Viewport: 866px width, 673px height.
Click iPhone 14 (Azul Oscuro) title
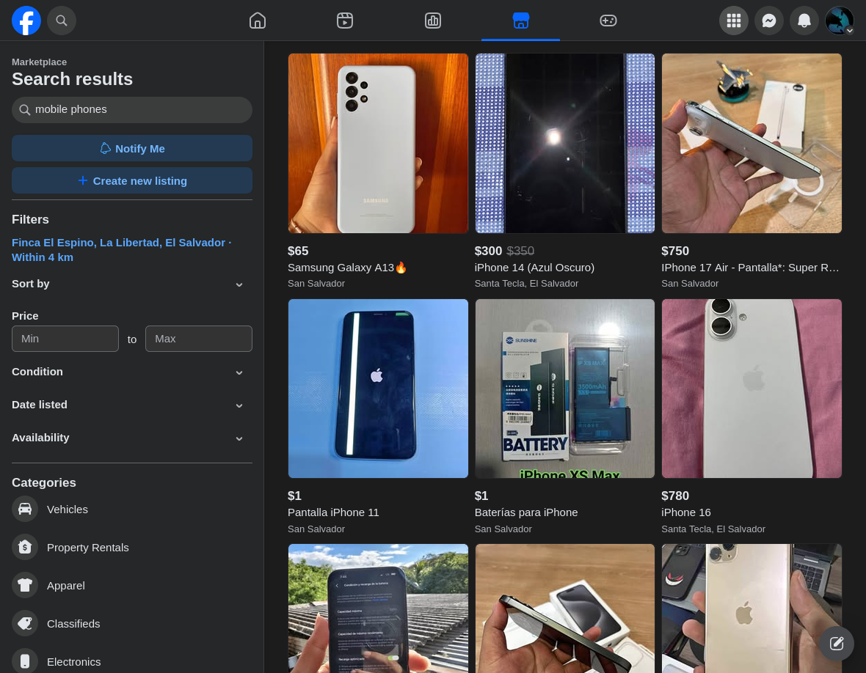(534, 268)
